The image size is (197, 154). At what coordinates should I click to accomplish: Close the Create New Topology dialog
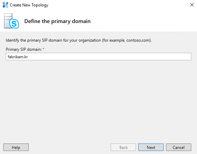(192, 5)
